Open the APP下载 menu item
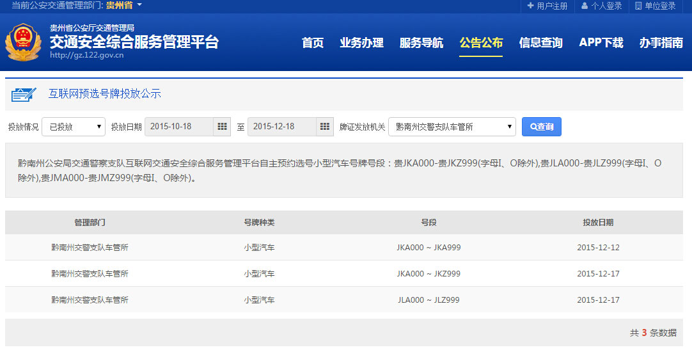The height and width of the screenshot is (352, 692). [601, 43]
